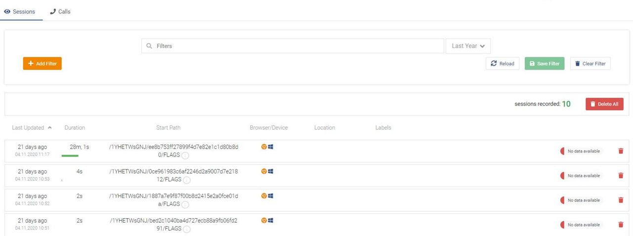Focus the Filters search input field

293,46
